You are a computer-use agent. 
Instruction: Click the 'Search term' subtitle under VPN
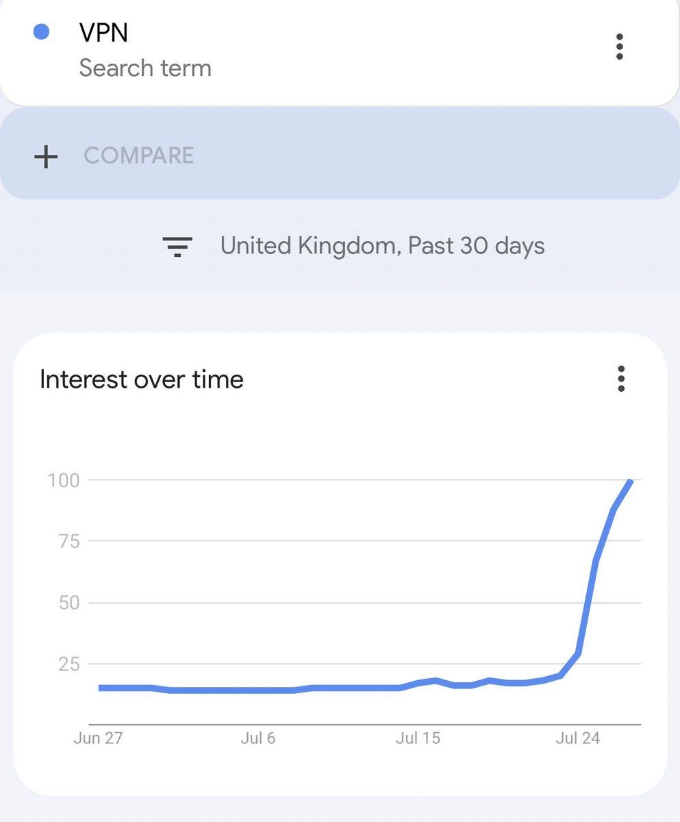point(145,68)
